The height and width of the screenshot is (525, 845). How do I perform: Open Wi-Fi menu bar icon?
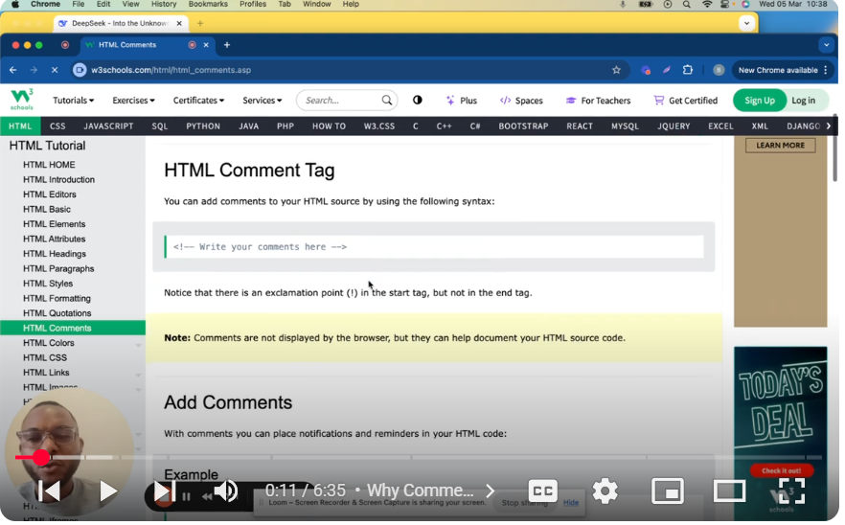(x=706, y=5)
